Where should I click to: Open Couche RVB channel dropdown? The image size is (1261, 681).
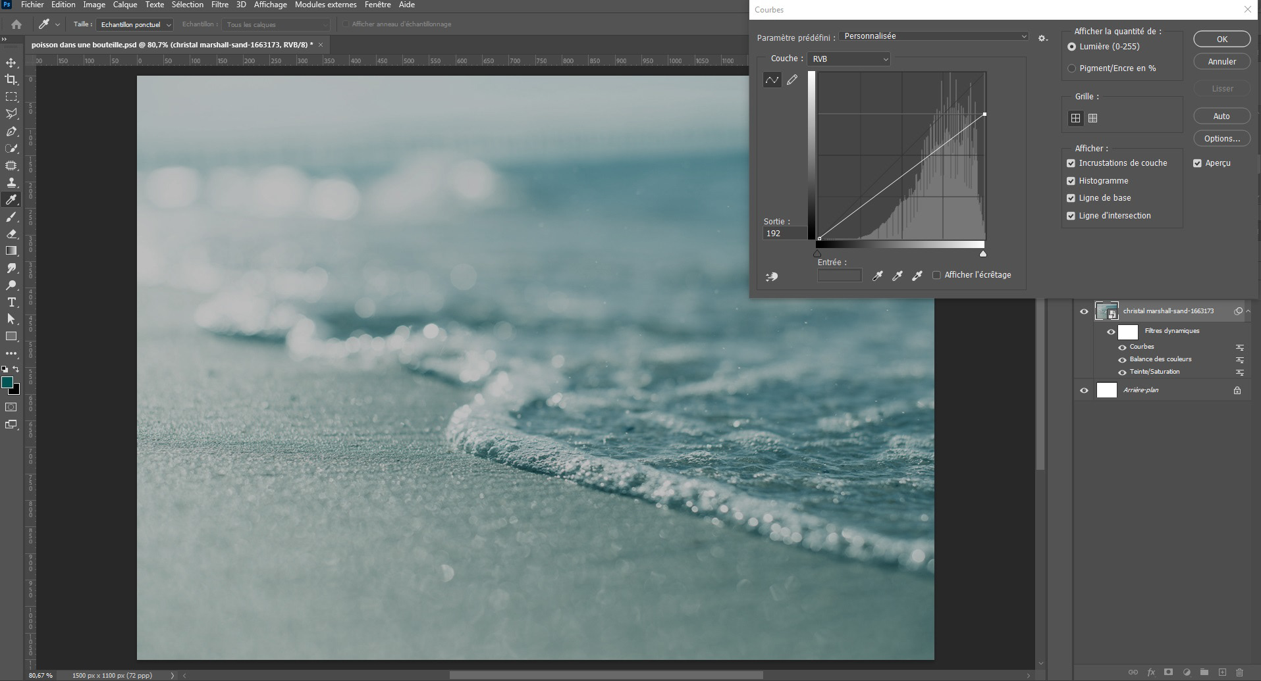click(x=849, y=59)
